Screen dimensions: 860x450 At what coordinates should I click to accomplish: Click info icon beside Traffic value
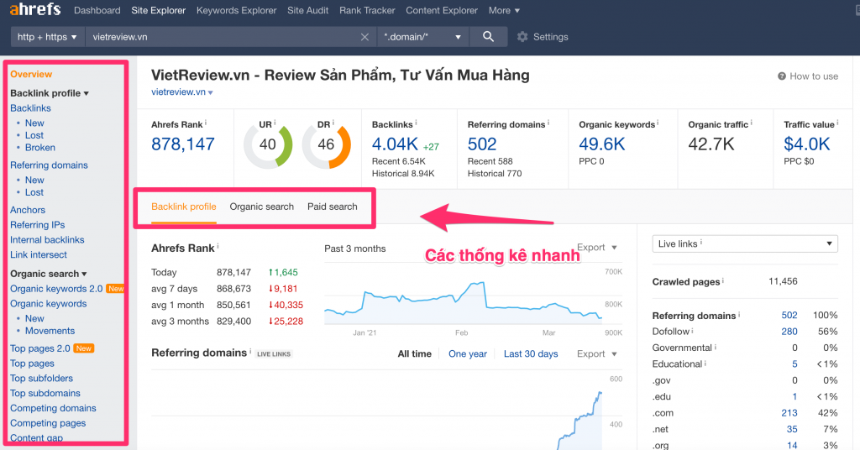coord(837,123)
